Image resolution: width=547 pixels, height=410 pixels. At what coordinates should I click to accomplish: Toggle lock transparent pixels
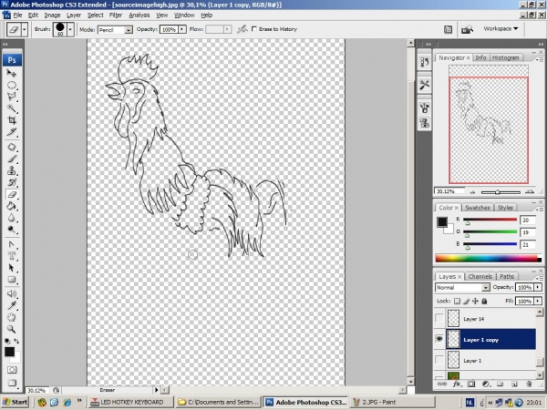(457, 301)
